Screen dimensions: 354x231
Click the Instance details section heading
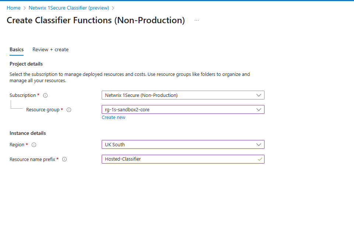28,133
